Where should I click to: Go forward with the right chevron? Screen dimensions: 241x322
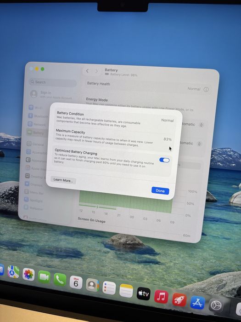pos(96,71)
